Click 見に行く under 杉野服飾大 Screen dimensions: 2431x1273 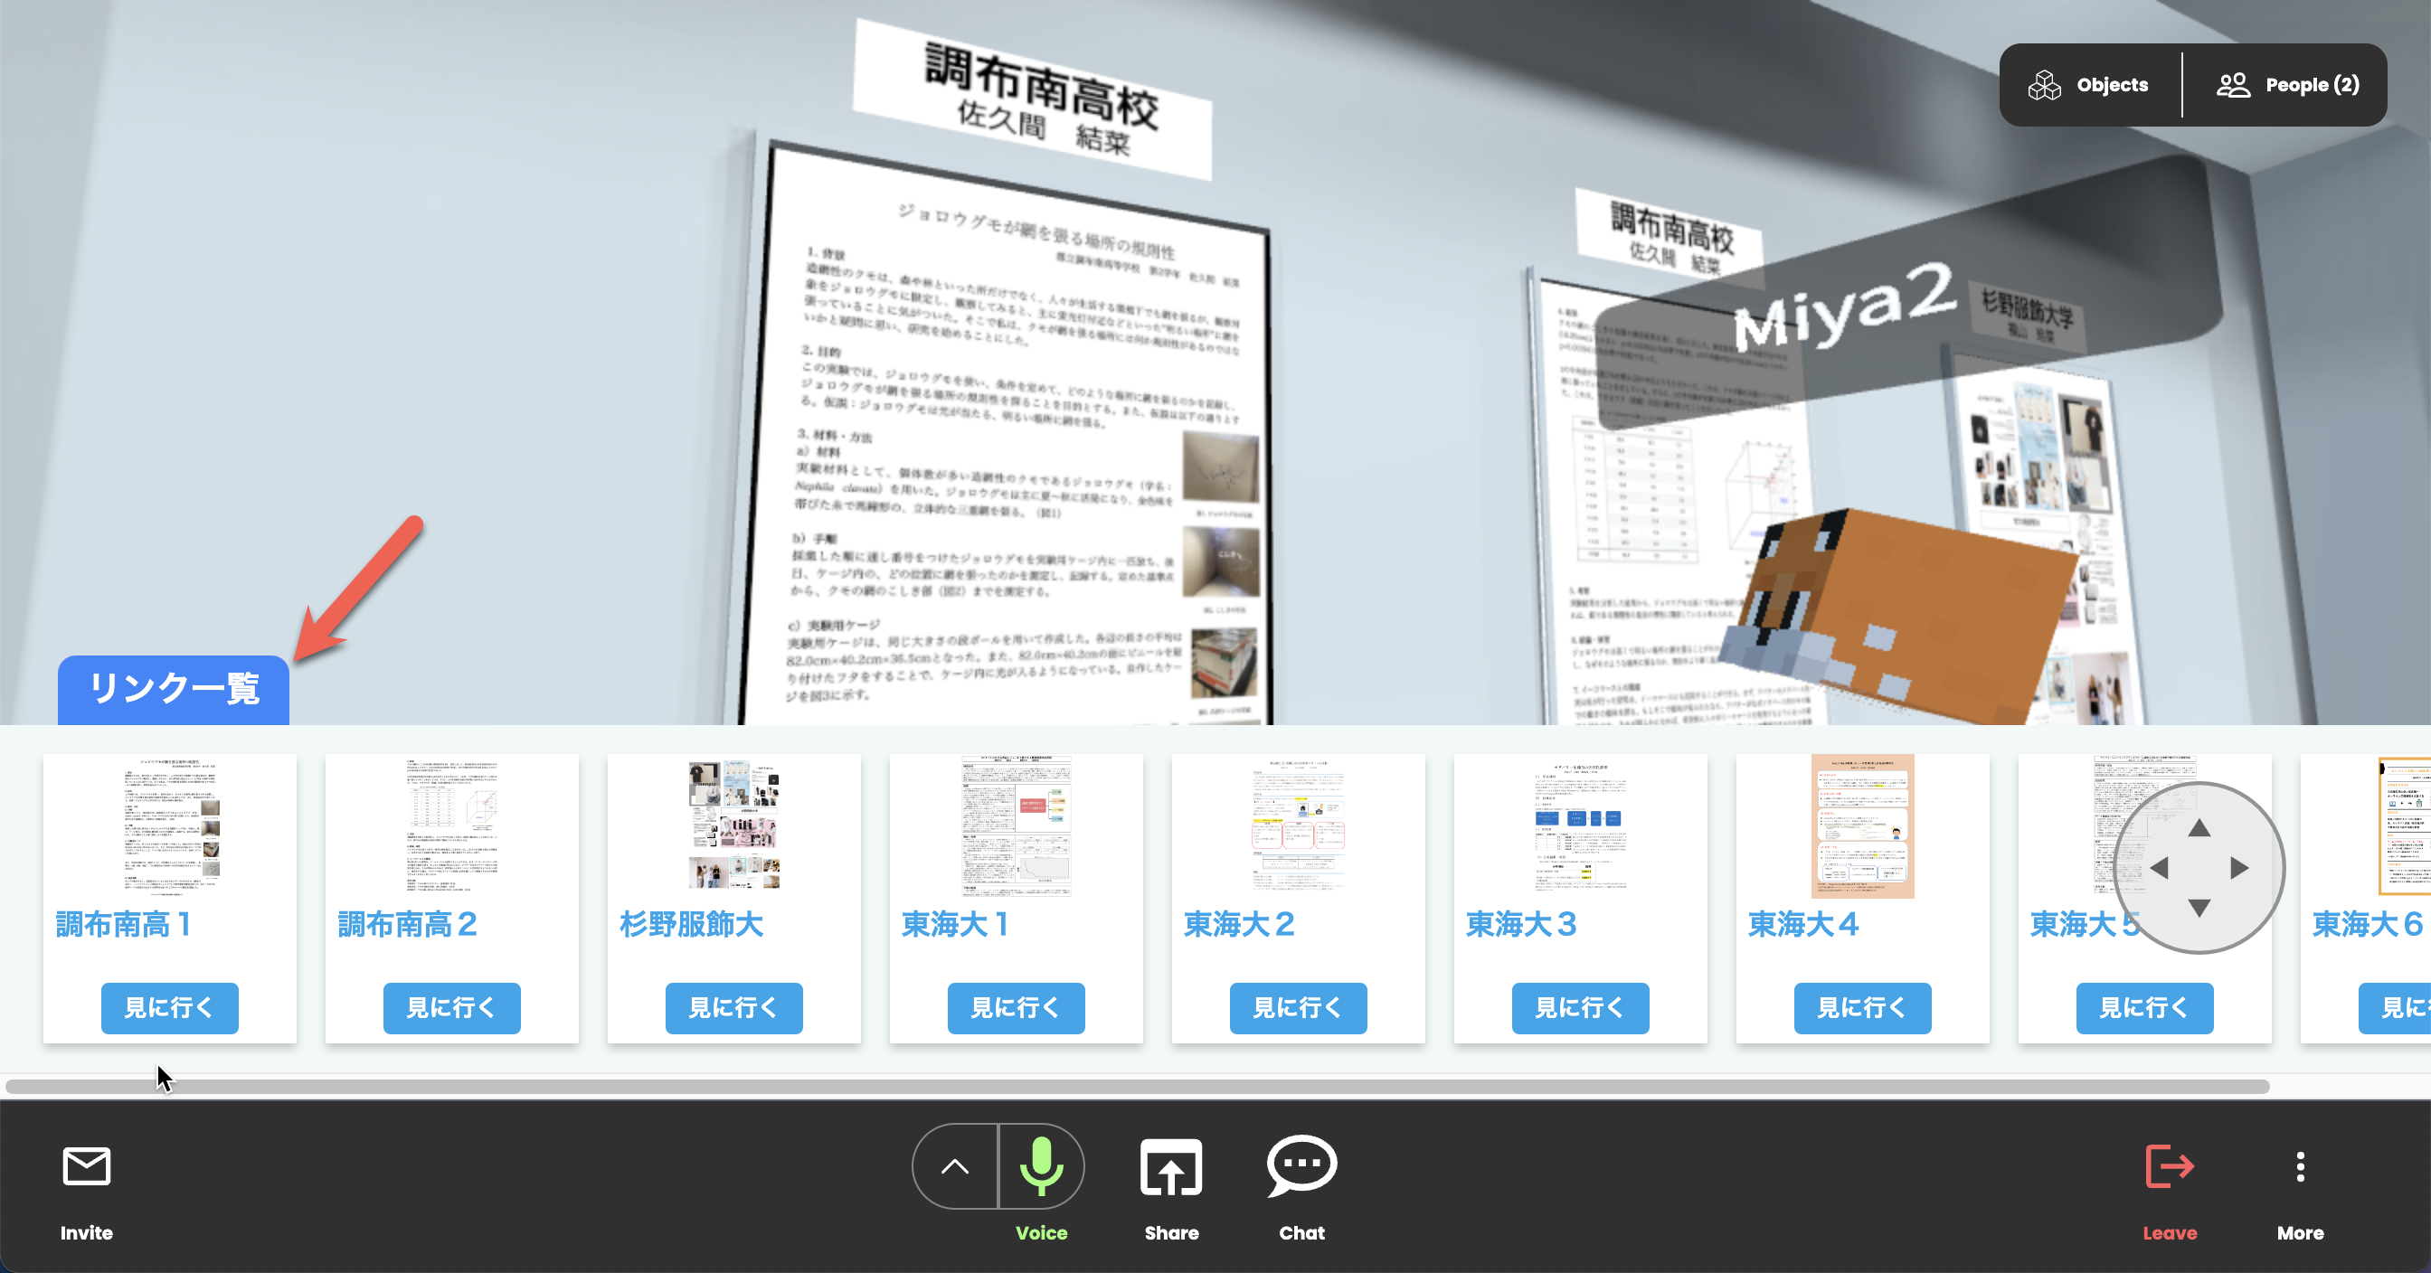734,1008
